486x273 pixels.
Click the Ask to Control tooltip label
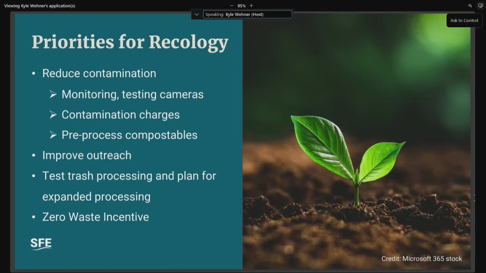coord(464,20)
